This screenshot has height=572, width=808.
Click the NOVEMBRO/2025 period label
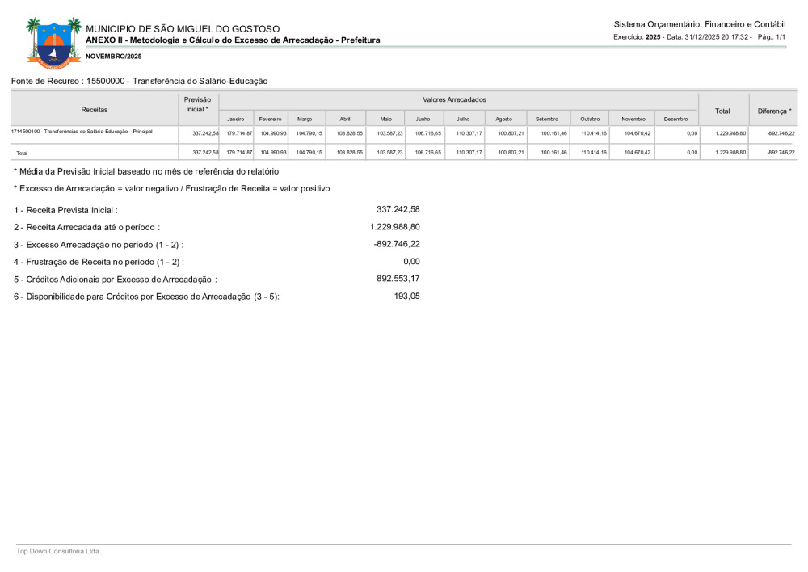coord(113,56)
